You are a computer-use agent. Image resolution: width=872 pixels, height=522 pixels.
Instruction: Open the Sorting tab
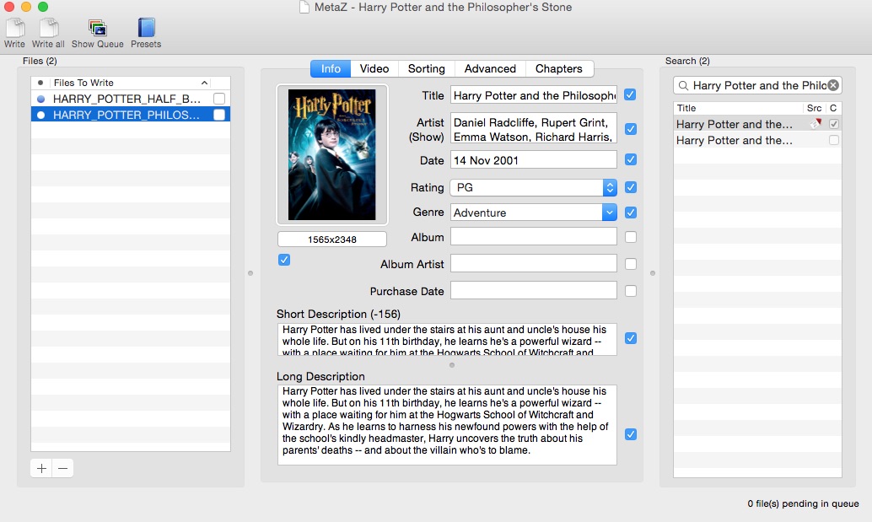[427, 68]
